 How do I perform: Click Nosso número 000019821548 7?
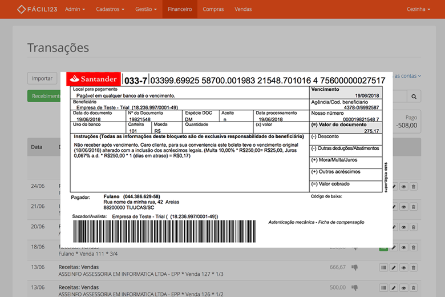[x=361, y=119]
